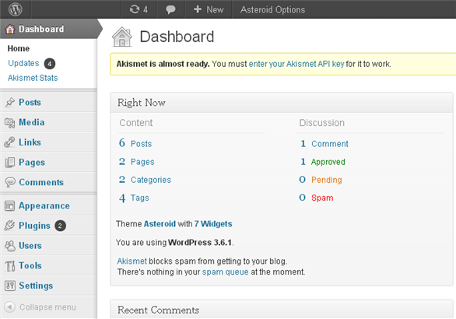The height and width of the screenshot is (319, 456).
Task: Follow enter your Akismet API key link
Action: [x=296, y=64]
